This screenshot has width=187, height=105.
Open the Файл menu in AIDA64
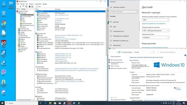[18, 4]
